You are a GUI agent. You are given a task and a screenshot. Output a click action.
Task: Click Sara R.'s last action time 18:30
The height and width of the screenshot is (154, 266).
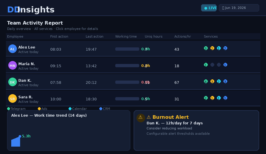pos(91,99)
